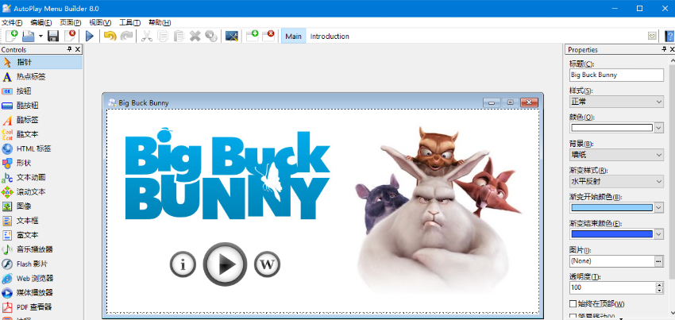The height and width of the screenshot is (320, 675).
Task: Select the 指针 pointer tool
Action: coord(41,63)
